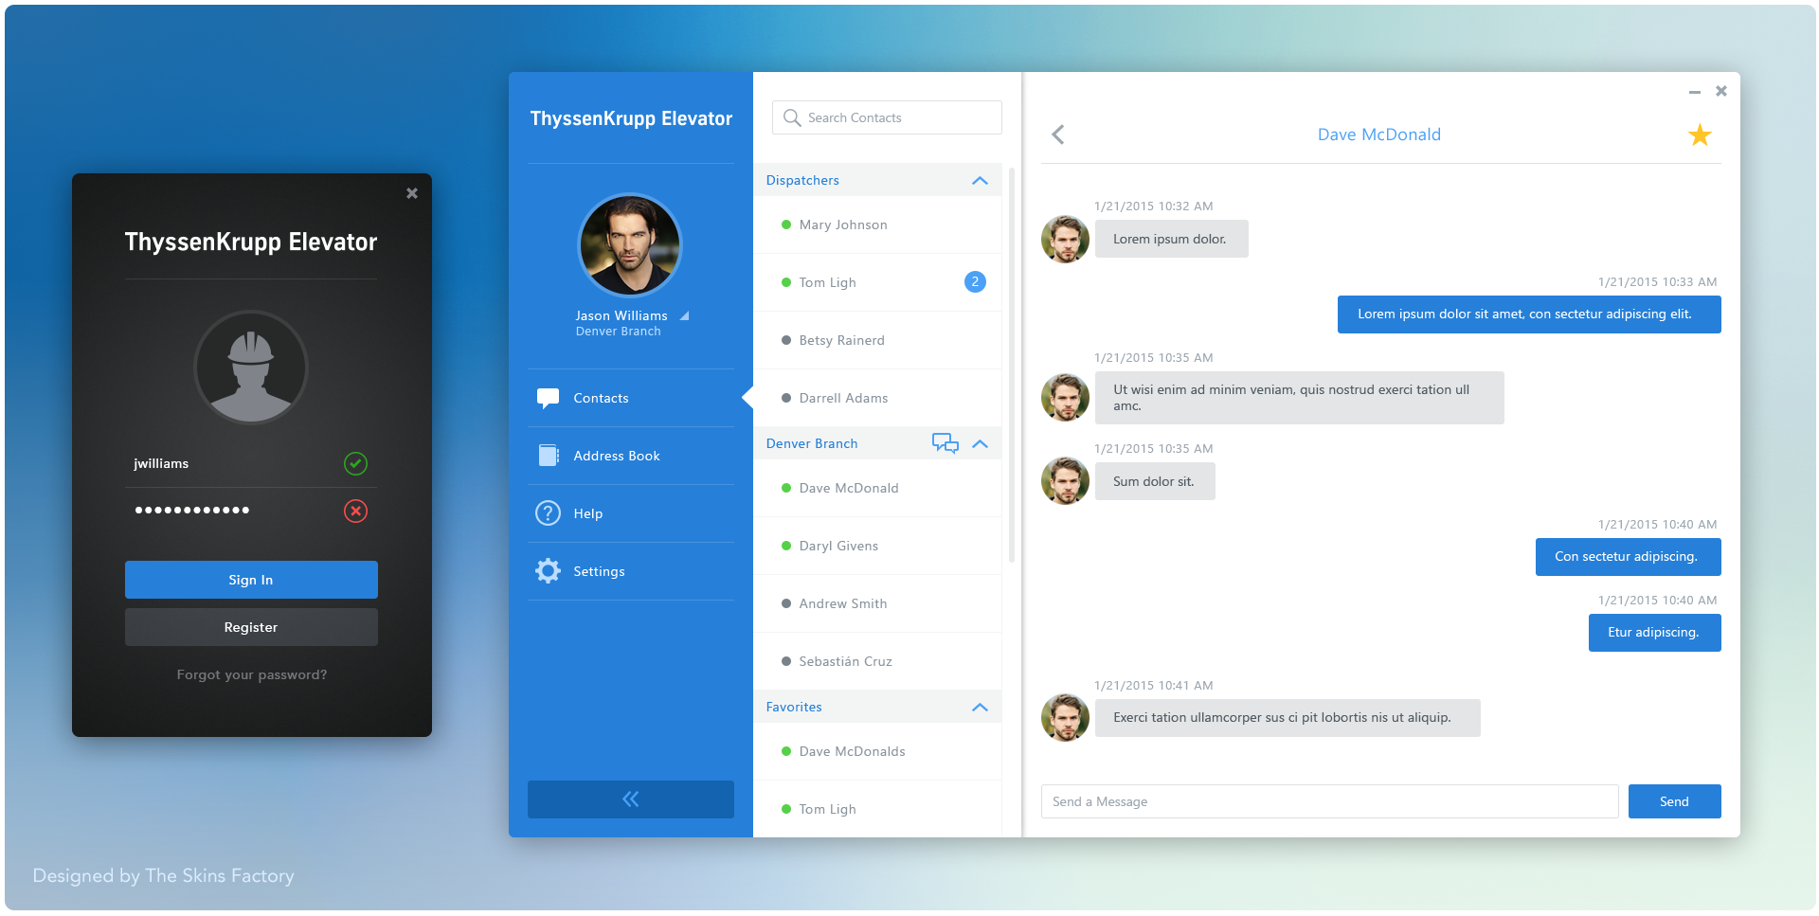1819x916 pixels.
Task: Click Betsy Rainerd's gray status dot
Action: pos(786,340)
